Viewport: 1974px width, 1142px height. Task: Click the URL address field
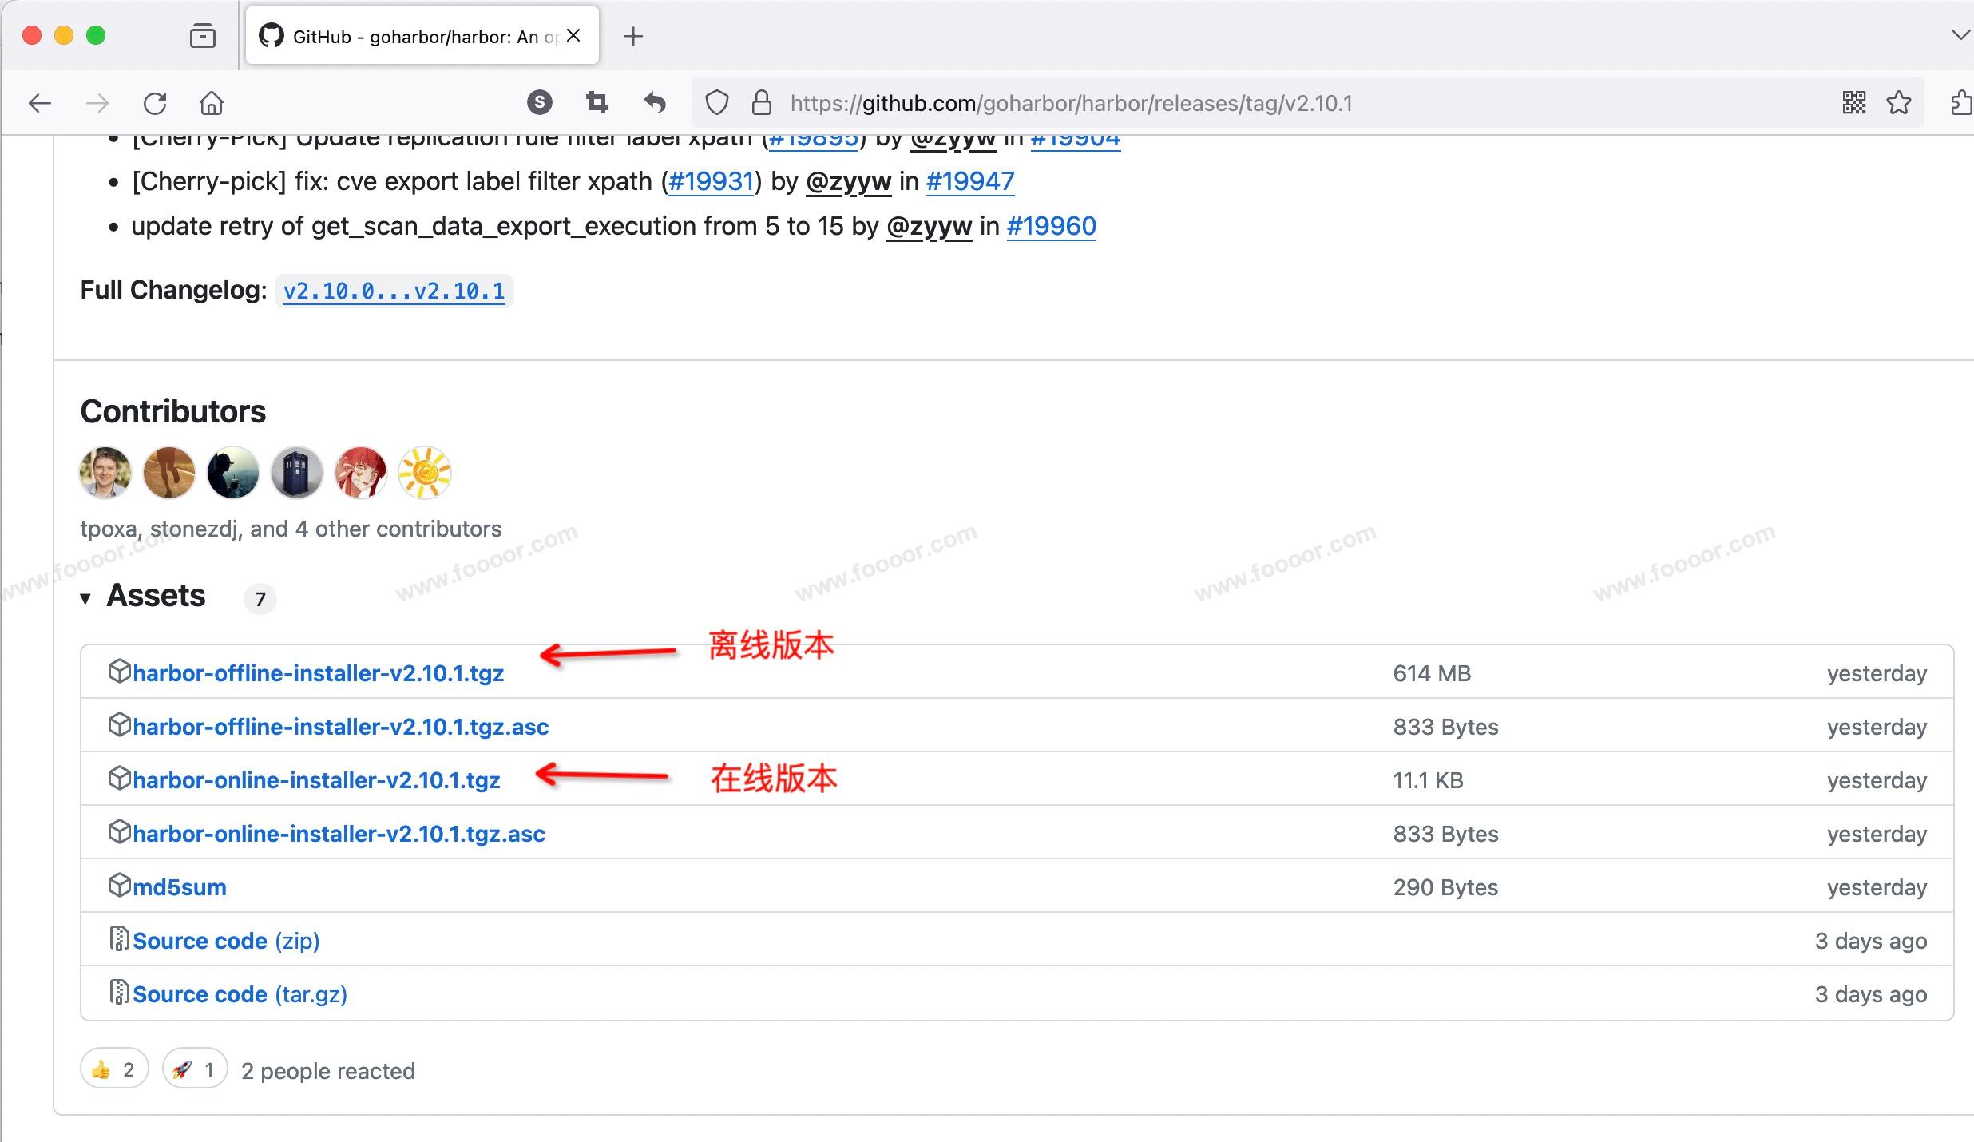[1070, 103]
